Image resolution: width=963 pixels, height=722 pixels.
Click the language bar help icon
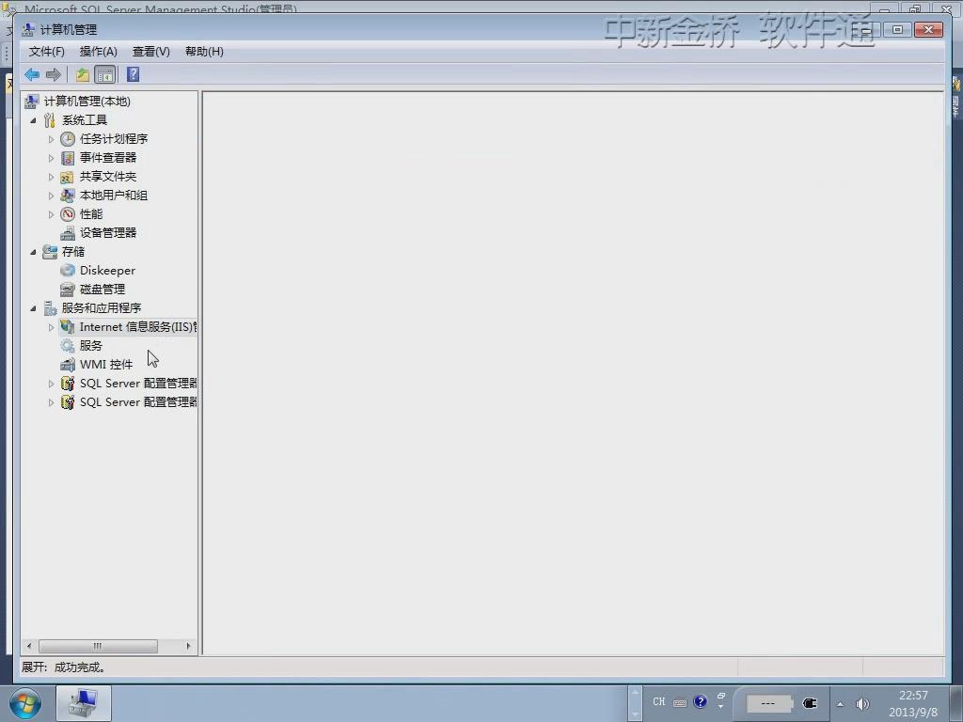[x=700, y=701]
